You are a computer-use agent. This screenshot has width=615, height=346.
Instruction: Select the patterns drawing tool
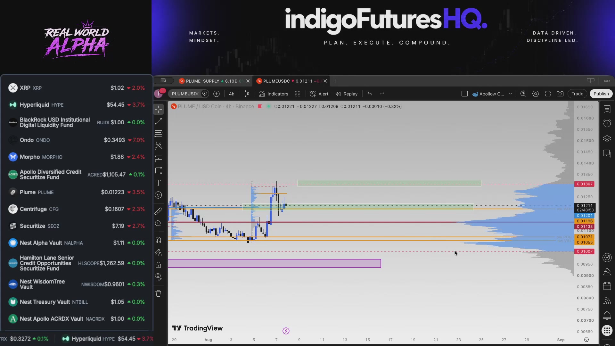[159, 146]
